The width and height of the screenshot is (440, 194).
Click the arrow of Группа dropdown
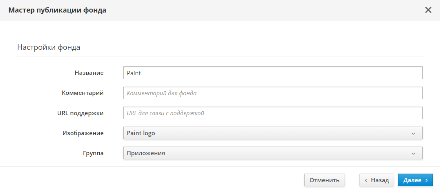point(413,153)
